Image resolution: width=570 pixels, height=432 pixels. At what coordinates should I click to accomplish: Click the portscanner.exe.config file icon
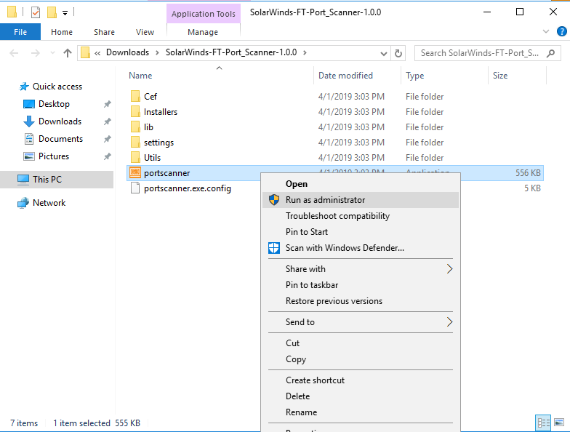pyautogui.click(x=135, y=188)
